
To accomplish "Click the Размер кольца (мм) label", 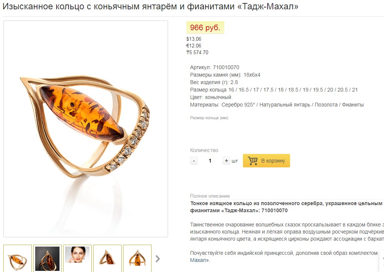I will pos(209,118).
